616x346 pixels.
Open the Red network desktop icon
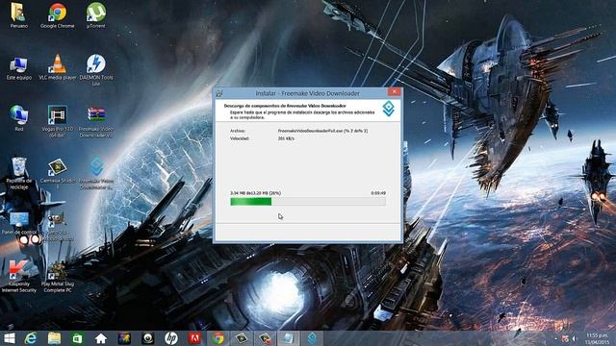click(19, 118)
